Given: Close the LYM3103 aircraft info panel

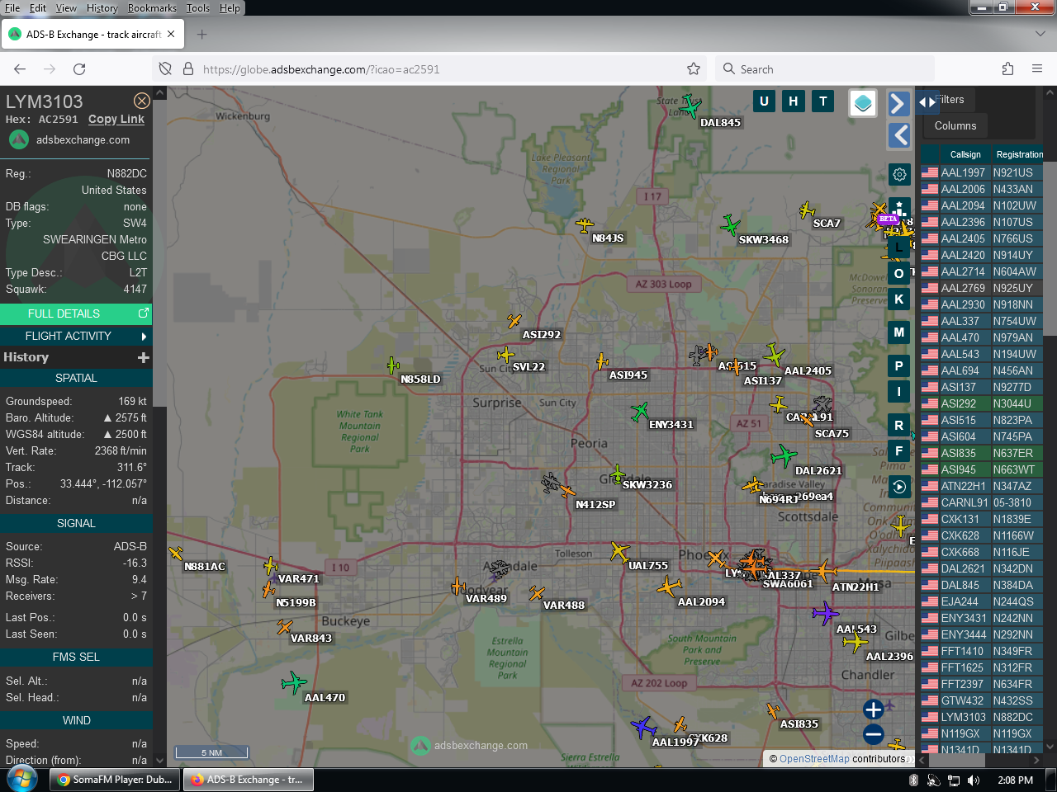Looking at the screenshot, I should tap(142, 101).
